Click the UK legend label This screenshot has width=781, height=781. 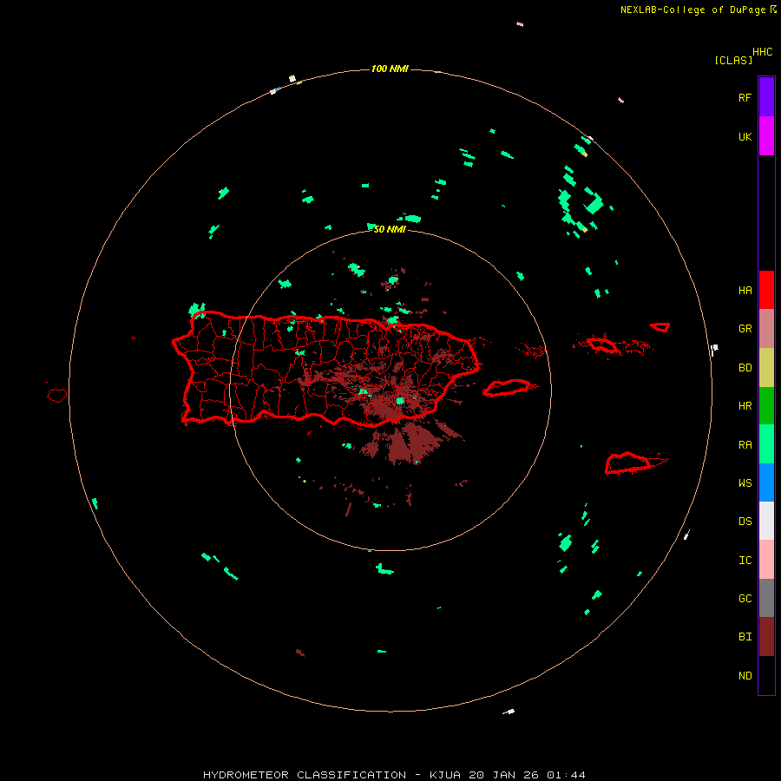(745, 136)
